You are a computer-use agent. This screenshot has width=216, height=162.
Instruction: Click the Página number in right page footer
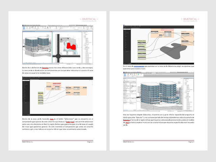(x=191, y=142)
